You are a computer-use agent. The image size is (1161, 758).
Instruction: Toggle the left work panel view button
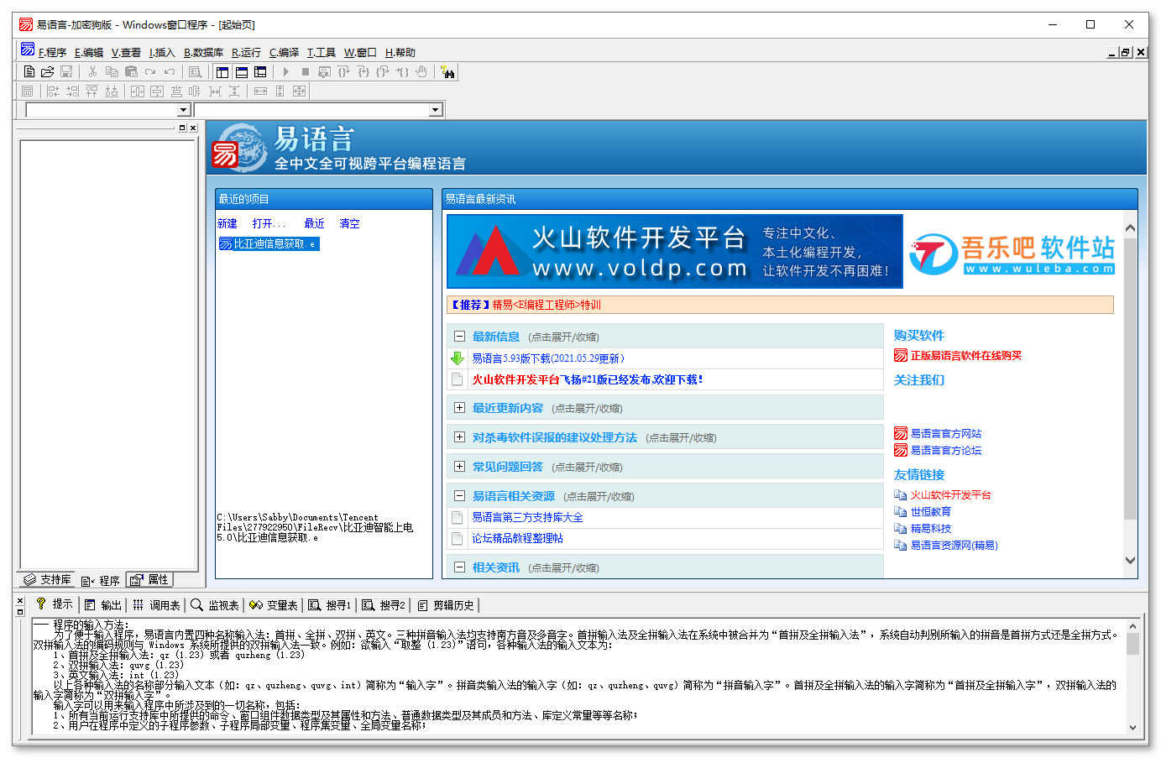coord(222,72)
